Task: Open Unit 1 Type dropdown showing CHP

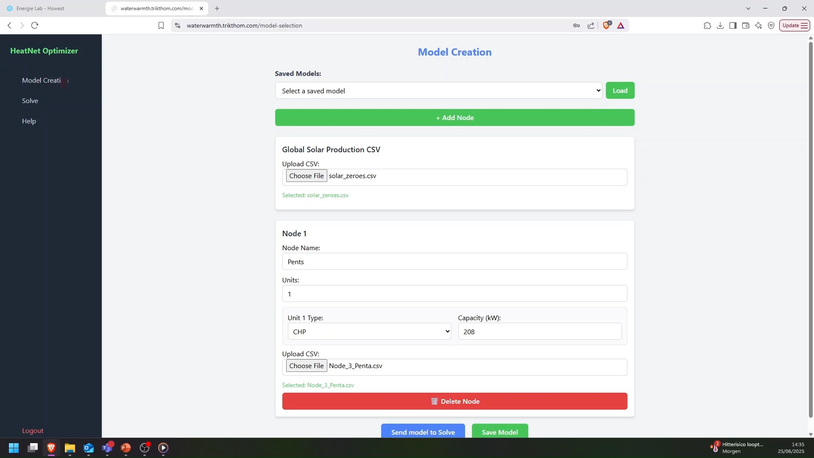Action: pos(369,331)
